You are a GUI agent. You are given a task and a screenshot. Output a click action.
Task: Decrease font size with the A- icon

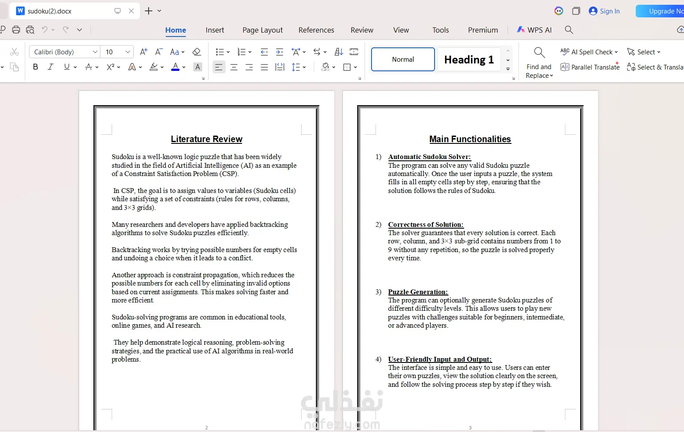click(159, 52)
